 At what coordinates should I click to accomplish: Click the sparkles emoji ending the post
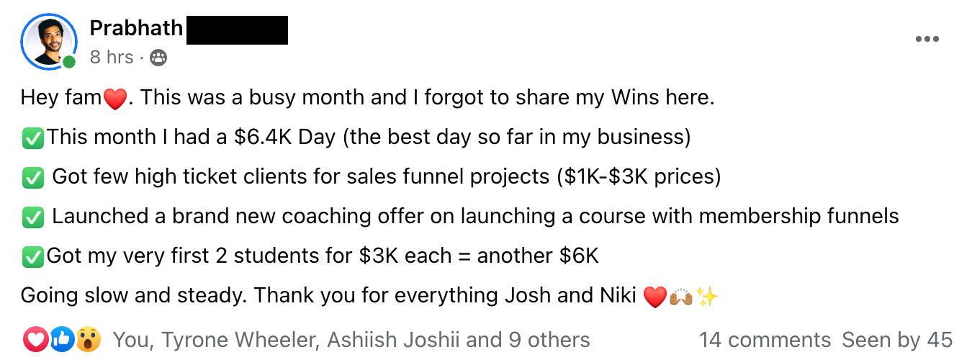pos(707,296)
